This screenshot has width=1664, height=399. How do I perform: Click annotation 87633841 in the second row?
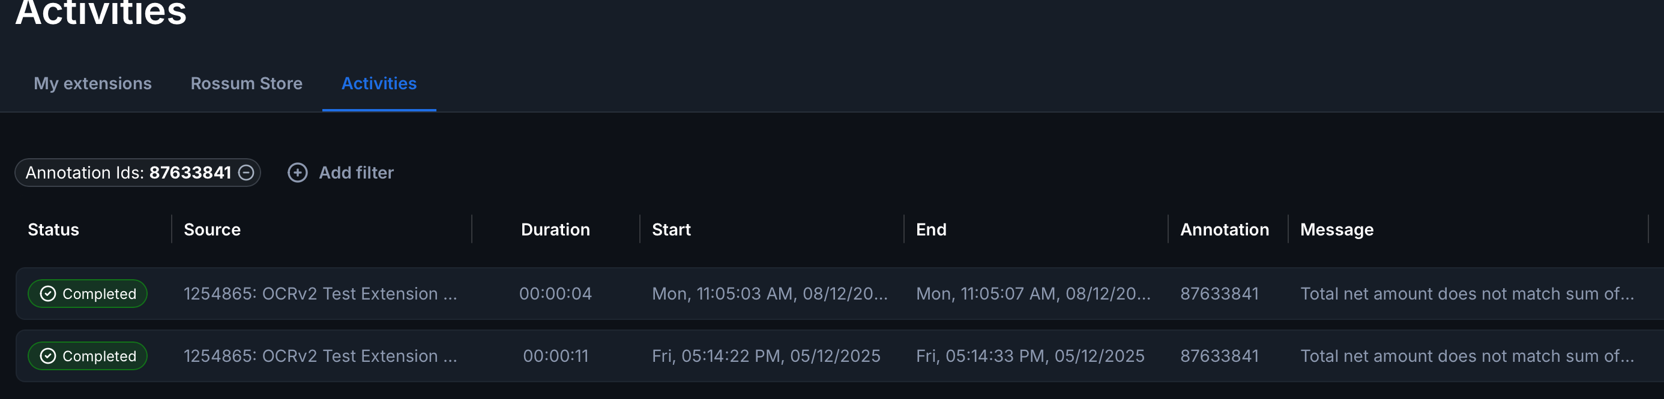click(1219, 356)
